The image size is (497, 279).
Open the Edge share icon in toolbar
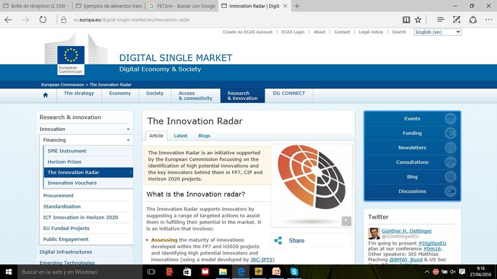(x=473, y=20)
